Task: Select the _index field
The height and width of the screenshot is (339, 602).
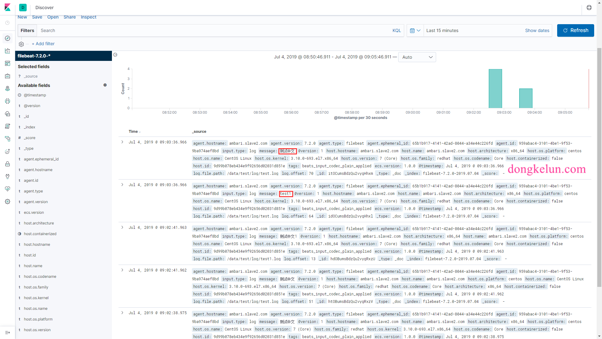Action: [x=29, y=127]
